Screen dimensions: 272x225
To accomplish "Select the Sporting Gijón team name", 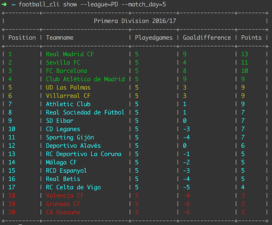I will [70, 138].
